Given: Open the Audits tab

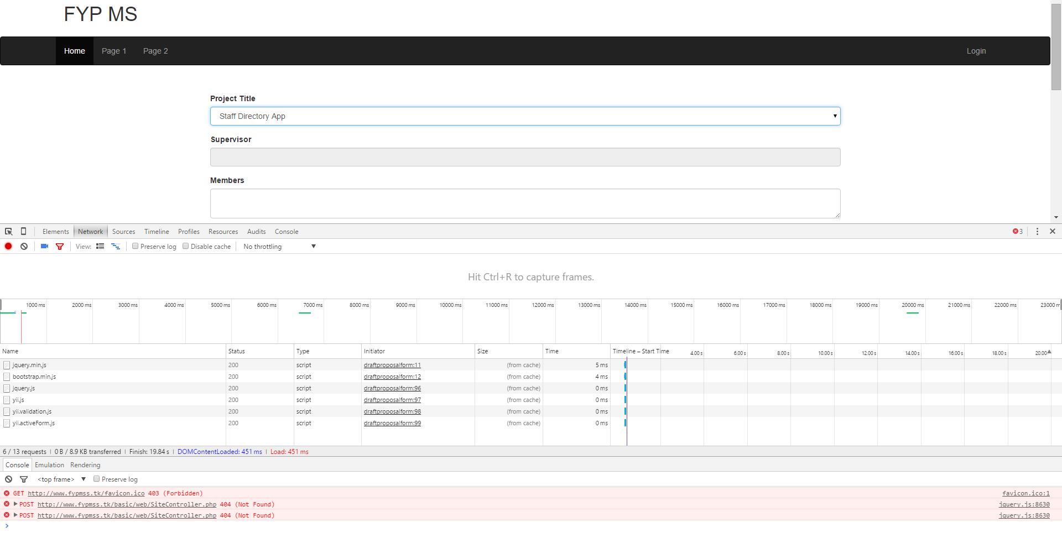Looking at the screenshot, I should 256,231.
